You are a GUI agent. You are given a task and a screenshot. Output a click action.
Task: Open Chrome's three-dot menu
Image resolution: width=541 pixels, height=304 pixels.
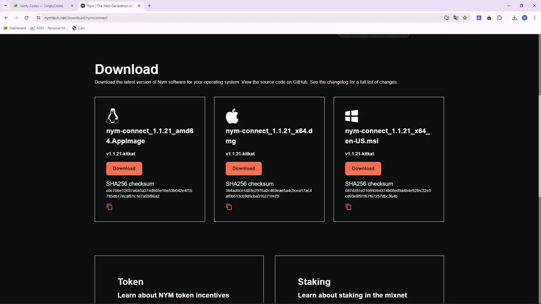pos(535,18)
